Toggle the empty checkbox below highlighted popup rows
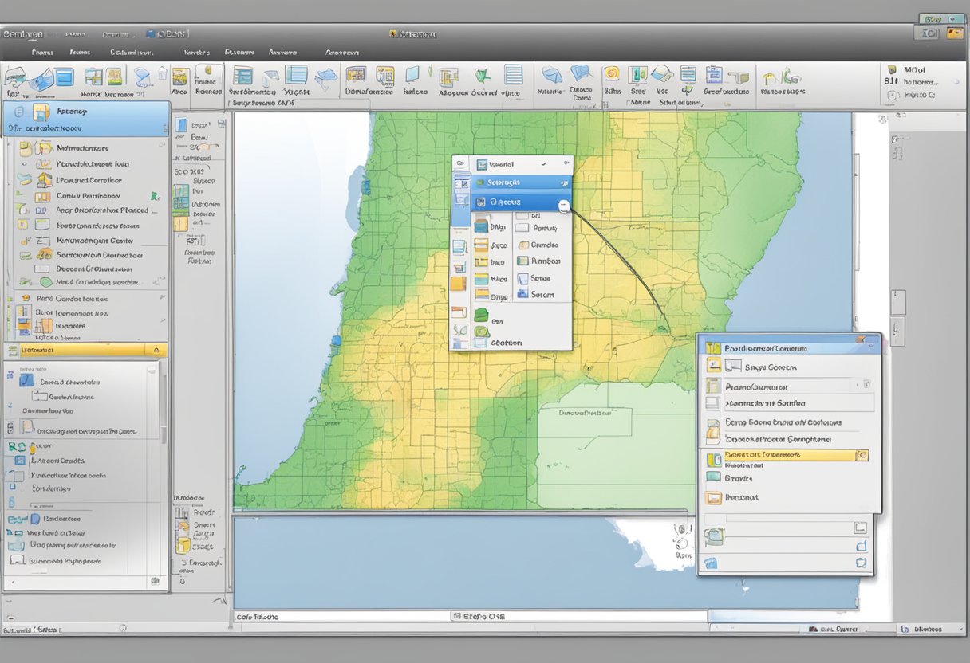The width and height of the screenshot is (970, 663). (522, 216)
